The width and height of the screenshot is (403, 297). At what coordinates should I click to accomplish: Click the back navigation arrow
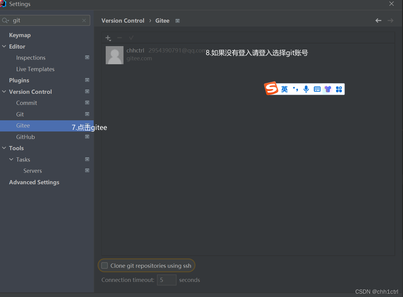(x=378, y=21)
